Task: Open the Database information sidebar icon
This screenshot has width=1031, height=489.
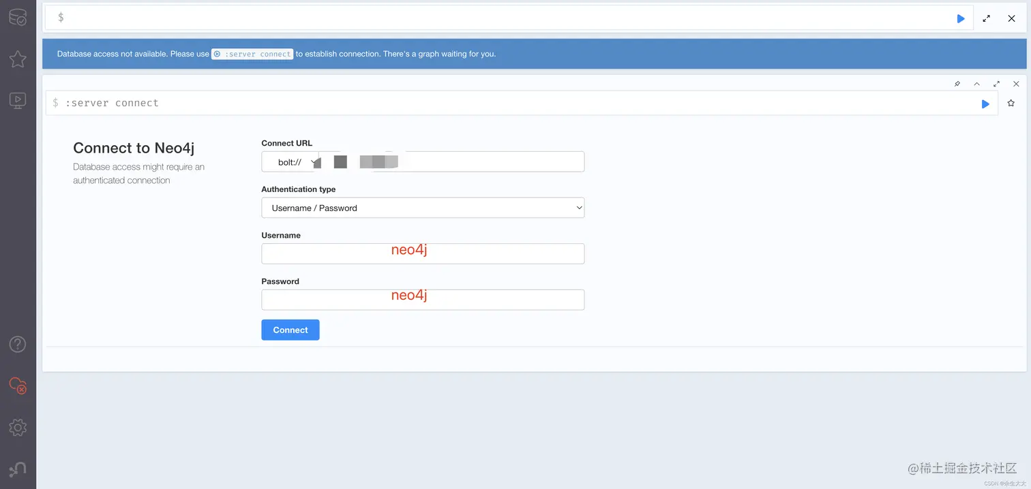Action: point(18,18)
